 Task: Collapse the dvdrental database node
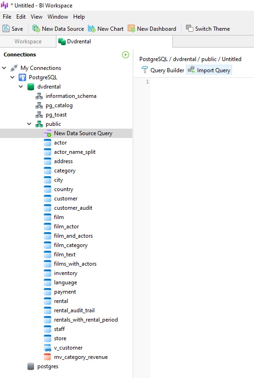pyautogui.click(x=21, y=87)
